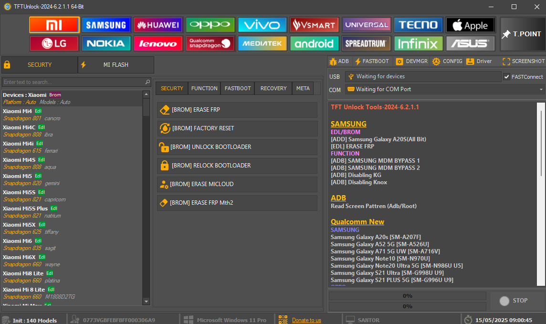The width and height of the screenshot is (546, 324).
Task: Switch to the FASTBOOT function tab
Action: pyautogui.click(x=238, y=88)
